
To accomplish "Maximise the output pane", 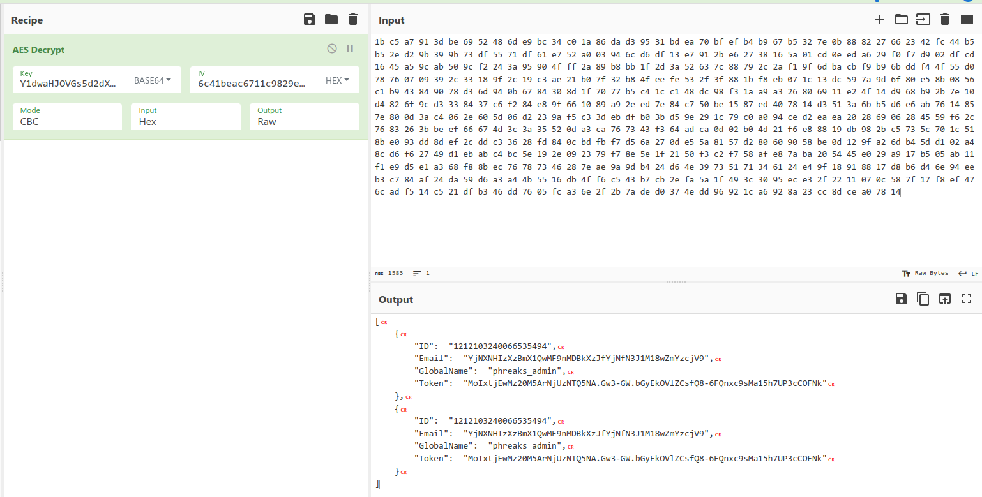I will [967, 299].
